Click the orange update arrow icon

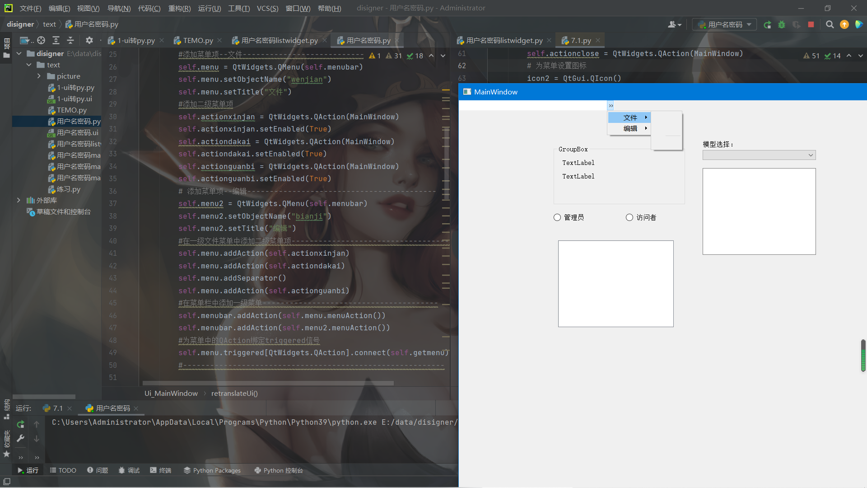pos(844,25)
